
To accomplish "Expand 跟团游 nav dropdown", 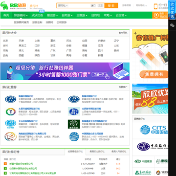I will pyautogui.click(x=52, y=15).
